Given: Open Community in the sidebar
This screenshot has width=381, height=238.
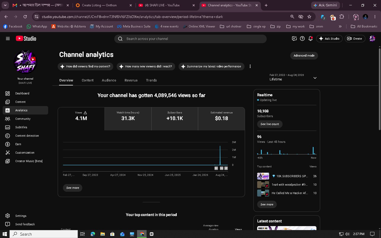Looking at the screenshot, I should tap(25, 119).
